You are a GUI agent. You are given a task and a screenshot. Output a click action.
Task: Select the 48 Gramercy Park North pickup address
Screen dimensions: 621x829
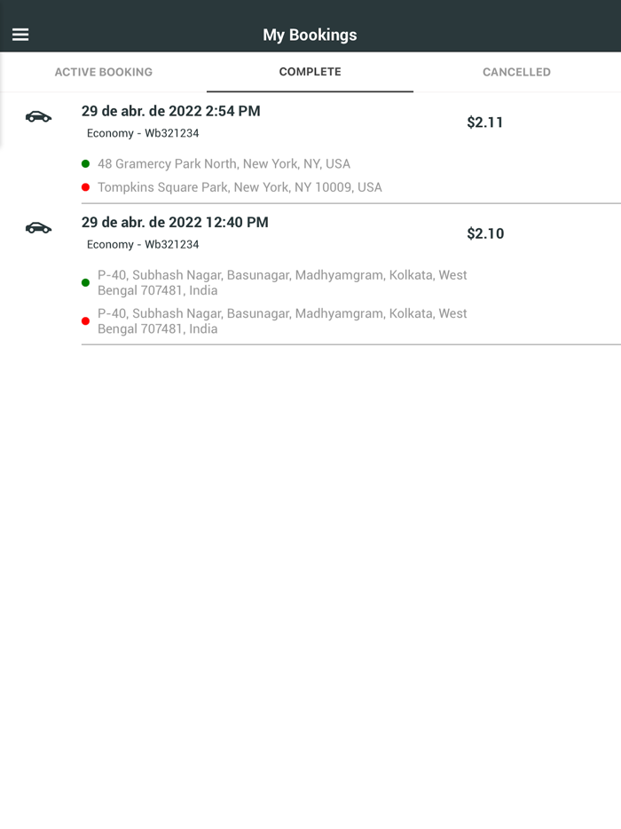[x=224, y=164]
